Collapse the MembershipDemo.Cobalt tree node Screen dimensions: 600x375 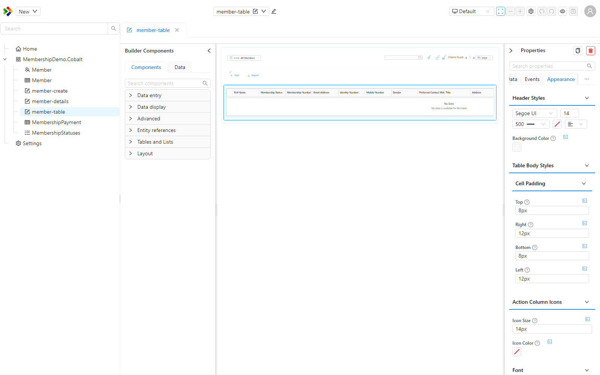pos(5,59)
